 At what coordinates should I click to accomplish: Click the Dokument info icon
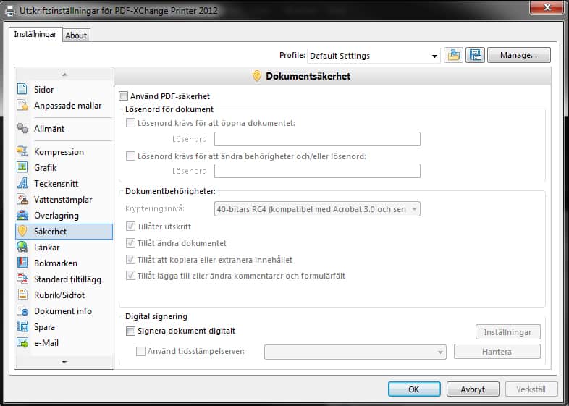[x=22, y=310]
